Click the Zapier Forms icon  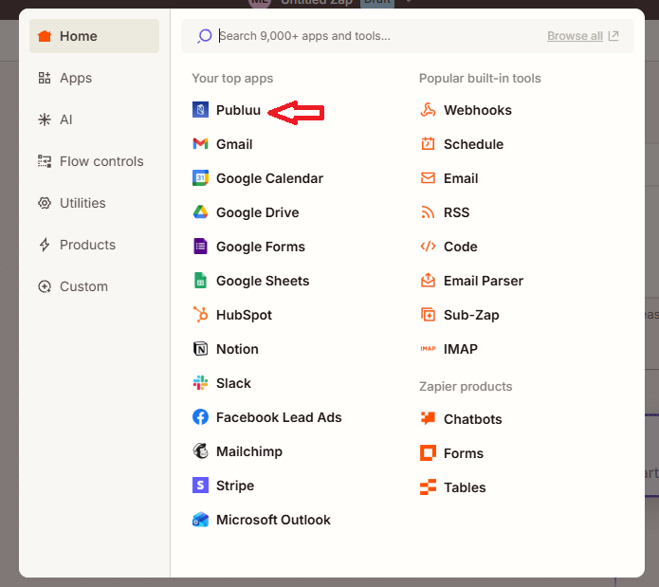pyautogui.click(x=428, y=453)
